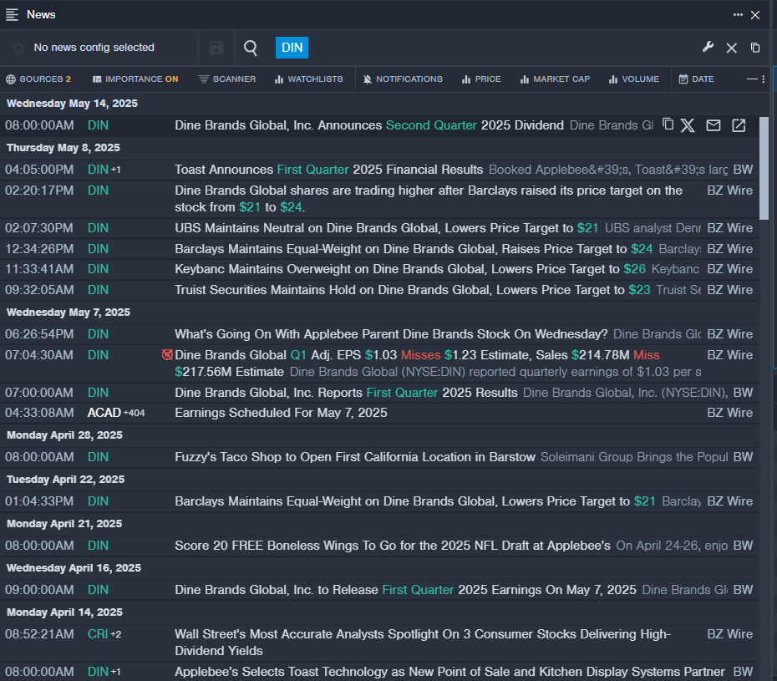Select the Q1 Adj. EPS Misses headline
The height and width of the screenshot is (681, 777).
[x=417, y=363]
